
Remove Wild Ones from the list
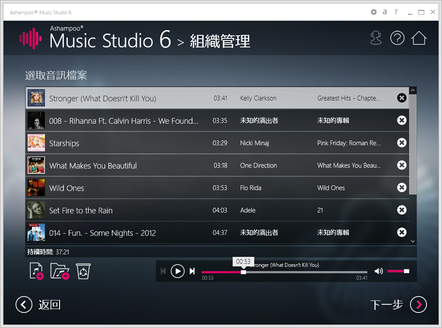point(402,187)
